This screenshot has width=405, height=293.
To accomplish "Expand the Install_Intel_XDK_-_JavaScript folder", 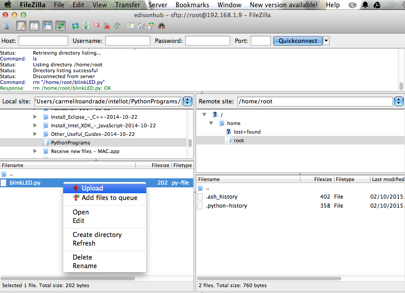I will pyautogui.click(x=35, y=126).
